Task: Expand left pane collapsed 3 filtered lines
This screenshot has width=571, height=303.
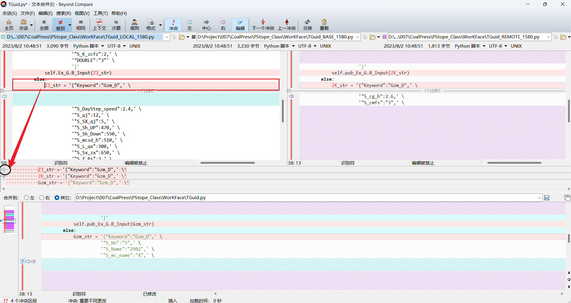Action: [x=2, y=91]
